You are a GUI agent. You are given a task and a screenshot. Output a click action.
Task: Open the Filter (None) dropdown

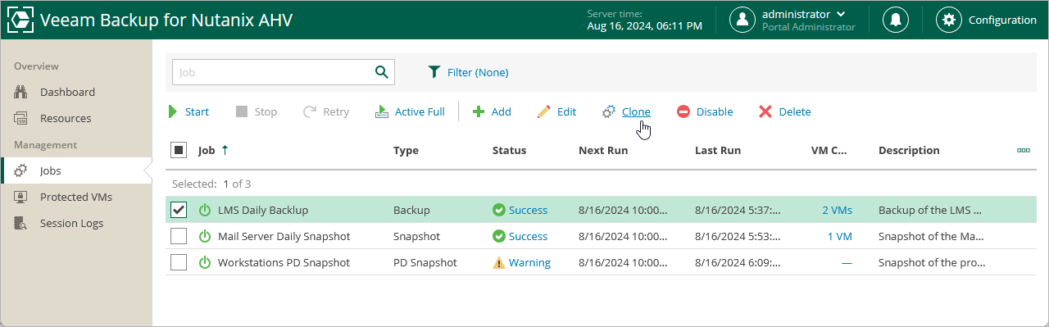(468, 72)
